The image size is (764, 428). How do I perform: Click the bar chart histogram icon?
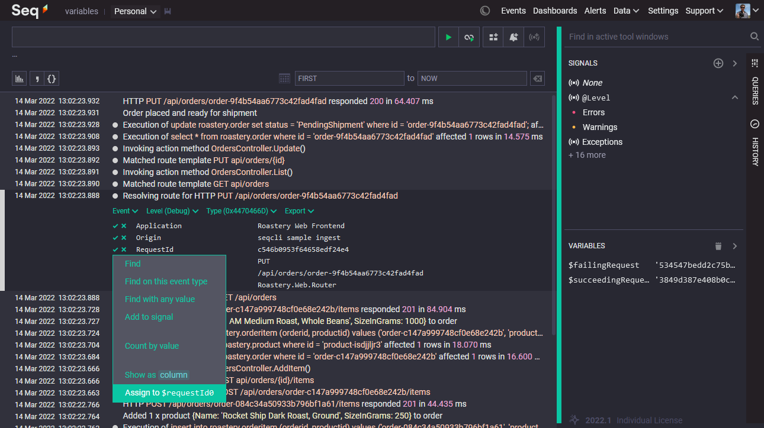coord(20,78)
